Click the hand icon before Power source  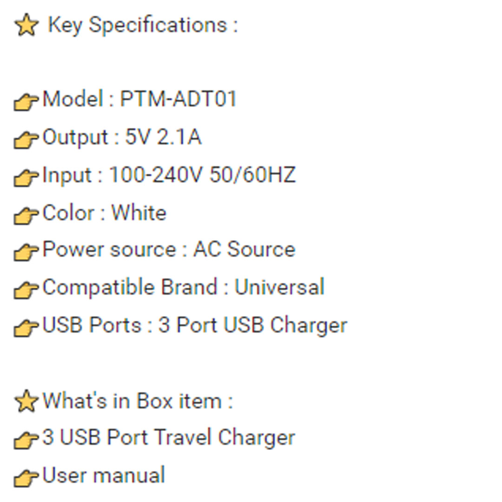(26, 251)
